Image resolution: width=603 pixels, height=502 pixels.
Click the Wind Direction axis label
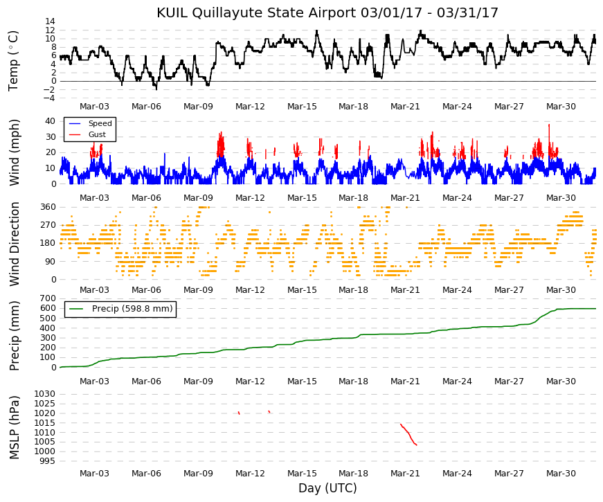(14, 244)
